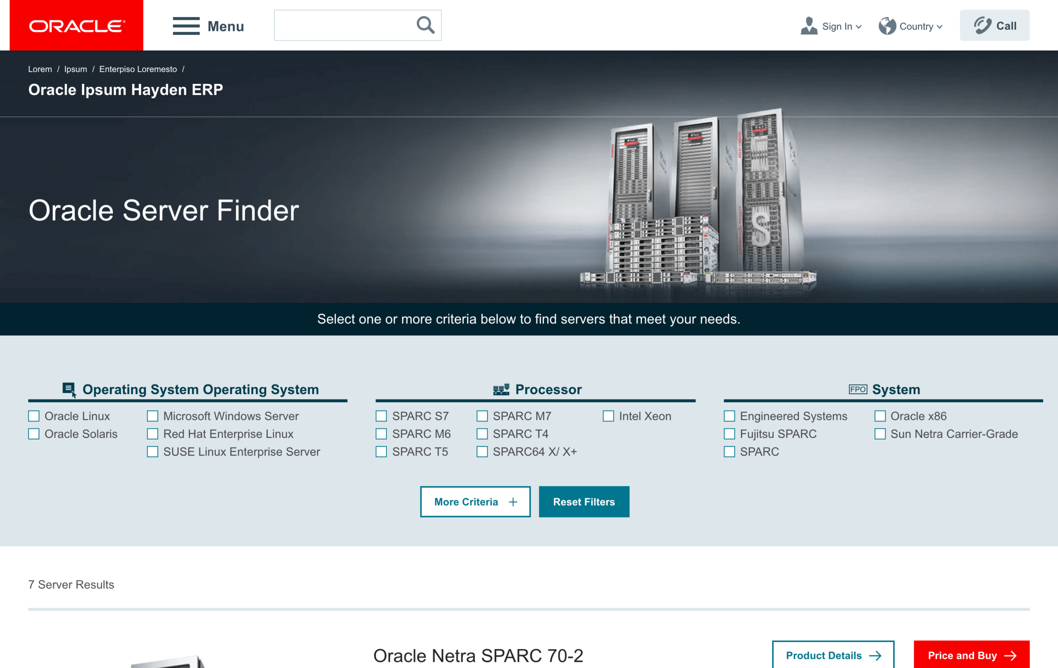This screenshot has width=1058, height=668.
Task: Click the Country globe icon
Action: tap(887, 26)
